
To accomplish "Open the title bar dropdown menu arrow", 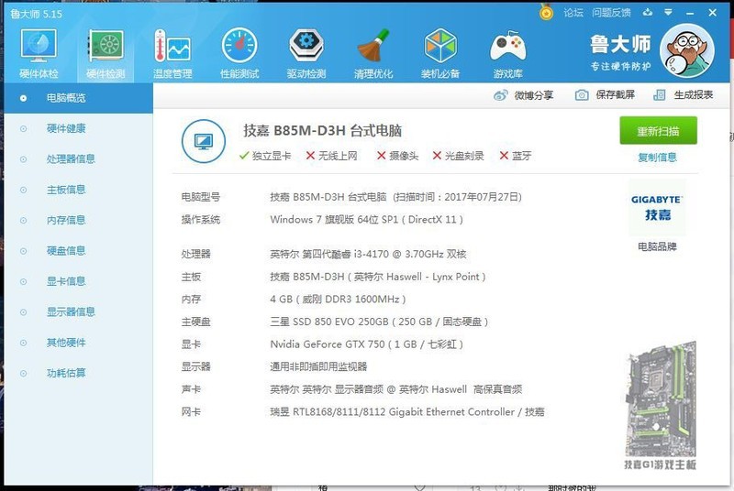I will [x=669, y=13].
